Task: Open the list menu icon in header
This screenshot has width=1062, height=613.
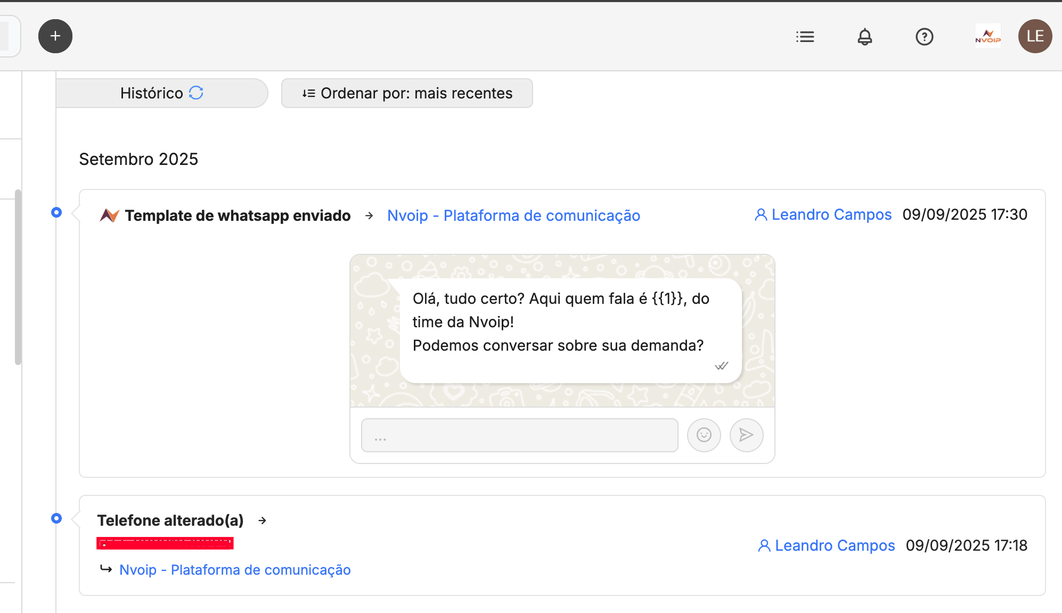Action: [805, 37]
